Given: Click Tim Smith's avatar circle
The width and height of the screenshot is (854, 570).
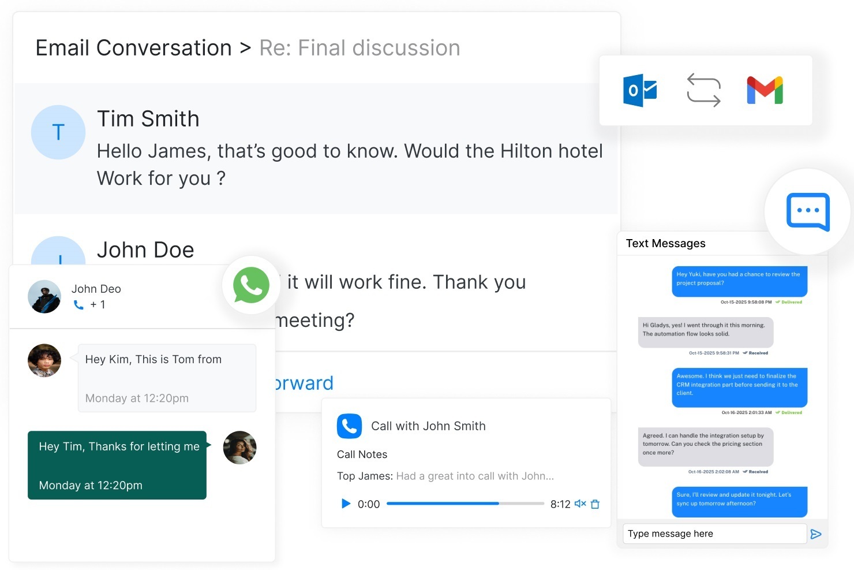Looking at the screenshot, I should (x=58, y=132).
